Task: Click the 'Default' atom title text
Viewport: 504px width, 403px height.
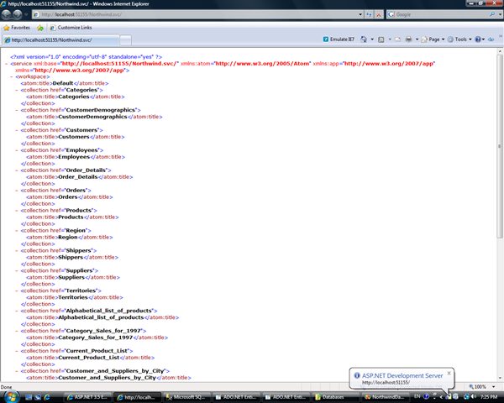Action: [x=63, y=83]
